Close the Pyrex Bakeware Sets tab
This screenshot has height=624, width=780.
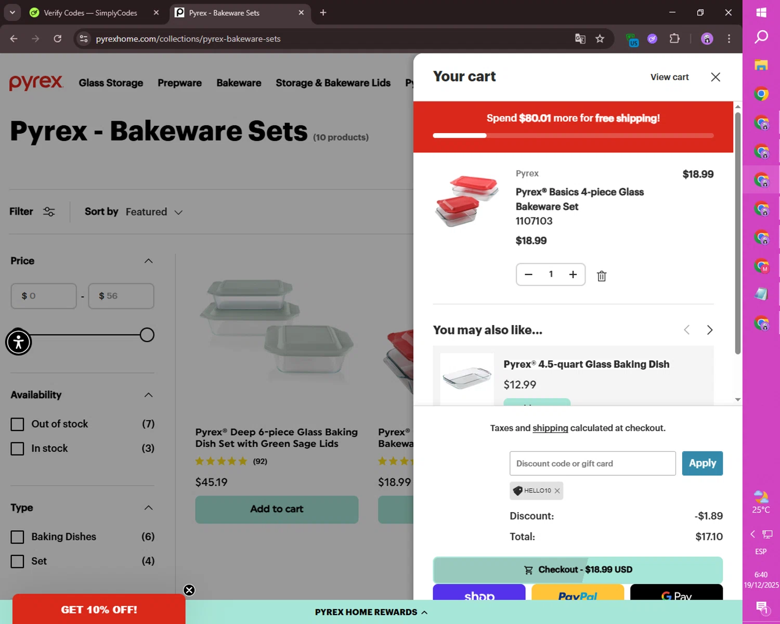tap(301, 12)
